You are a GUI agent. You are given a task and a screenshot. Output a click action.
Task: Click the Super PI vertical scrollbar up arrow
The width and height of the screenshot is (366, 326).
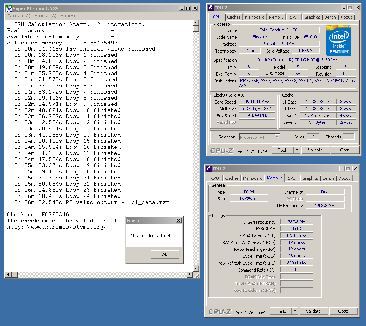click(x=196, y=23)
